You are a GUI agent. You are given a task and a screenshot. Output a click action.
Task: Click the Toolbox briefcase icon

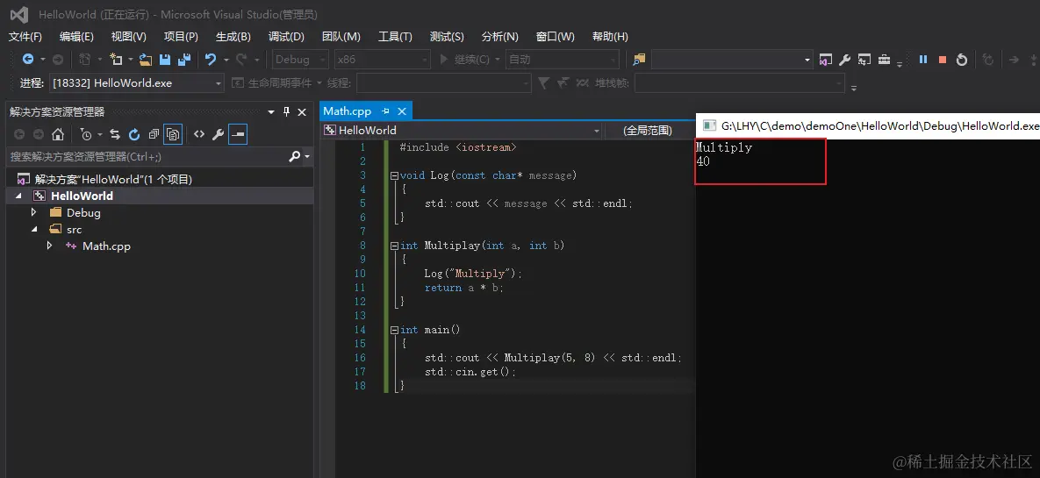(x=884, y=60)
